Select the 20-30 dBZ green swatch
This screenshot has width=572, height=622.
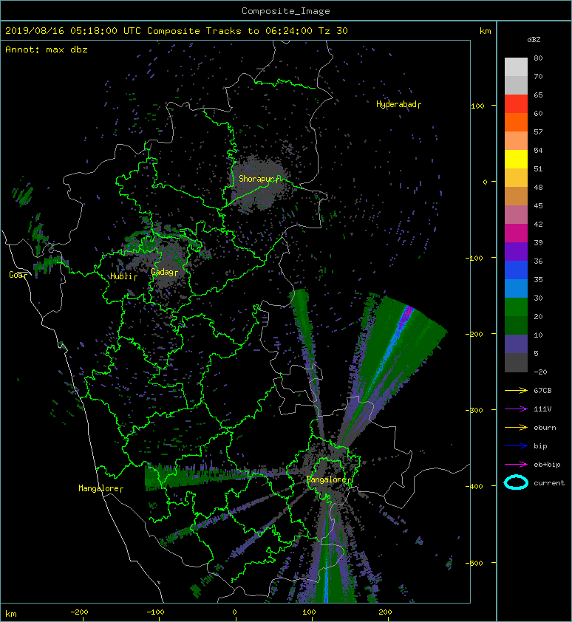coord(516,307)
